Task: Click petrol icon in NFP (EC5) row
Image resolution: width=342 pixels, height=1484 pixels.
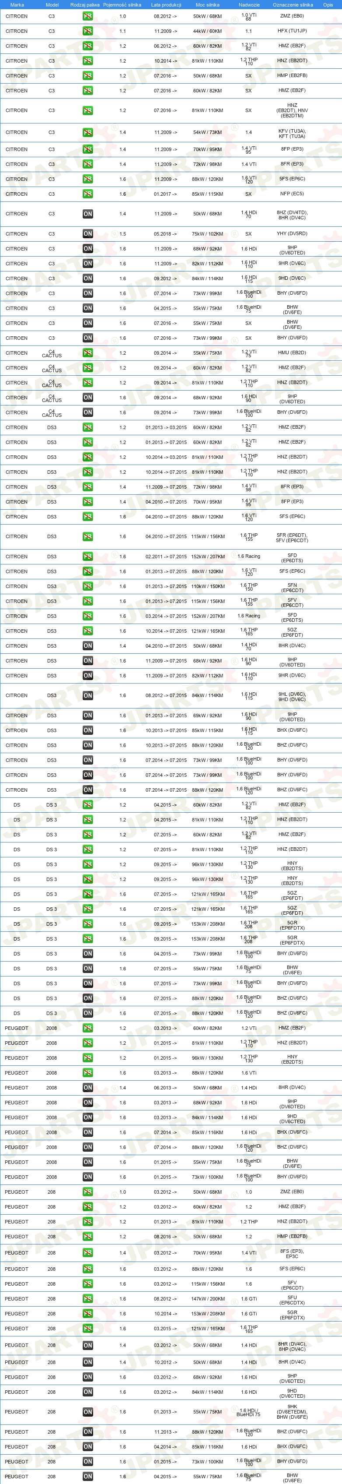Action: [87, 194]
